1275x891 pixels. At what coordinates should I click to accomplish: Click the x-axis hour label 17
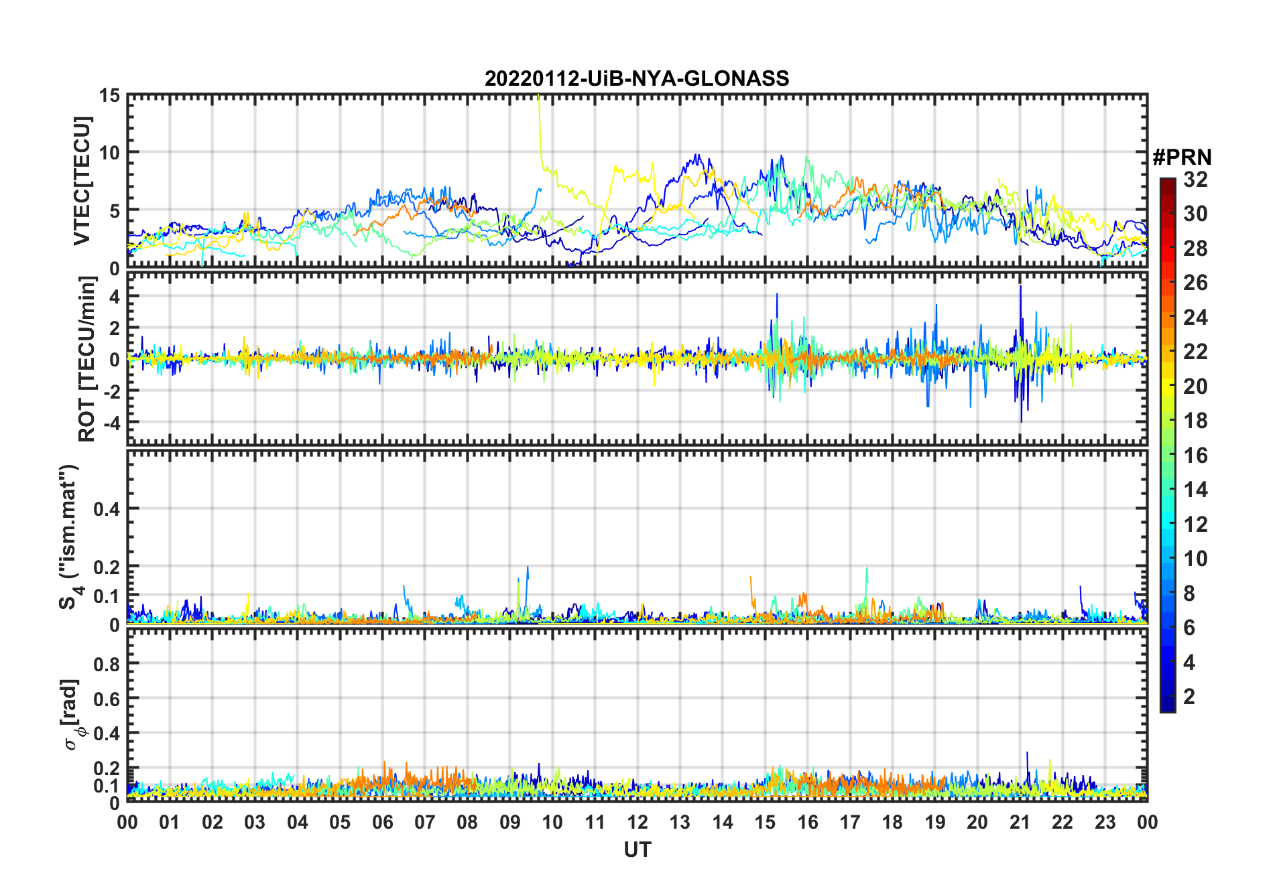[x=850, y=822]
